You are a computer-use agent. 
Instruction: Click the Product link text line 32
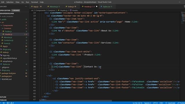[89, 55]
